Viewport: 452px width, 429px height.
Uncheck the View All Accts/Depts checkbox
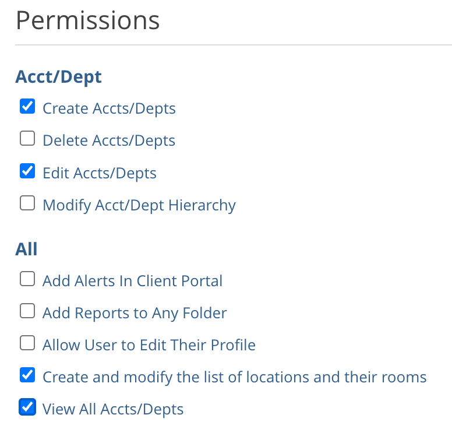pyautogui.click(x=27, y=407)
